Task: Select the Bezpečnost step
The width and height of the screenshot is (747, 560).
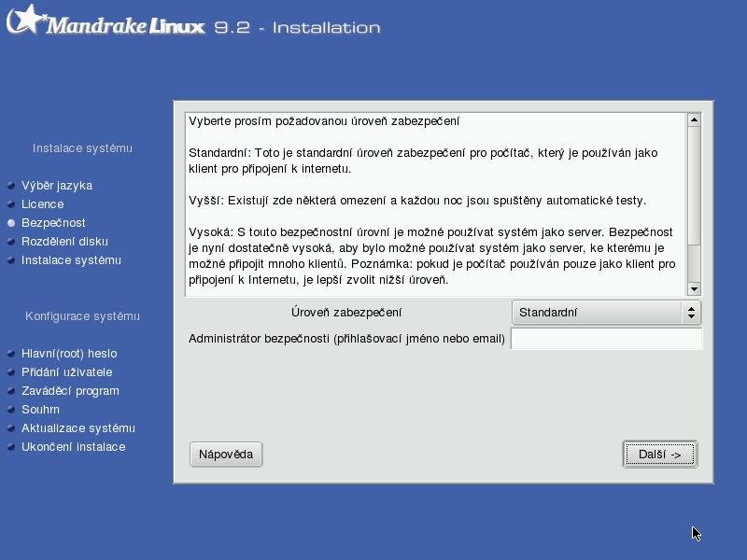Action: pos(53,223)
